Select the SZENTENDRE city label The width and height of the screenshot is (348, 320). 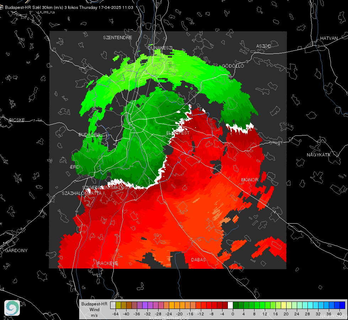pyautogui.click(x=118, y=38)
